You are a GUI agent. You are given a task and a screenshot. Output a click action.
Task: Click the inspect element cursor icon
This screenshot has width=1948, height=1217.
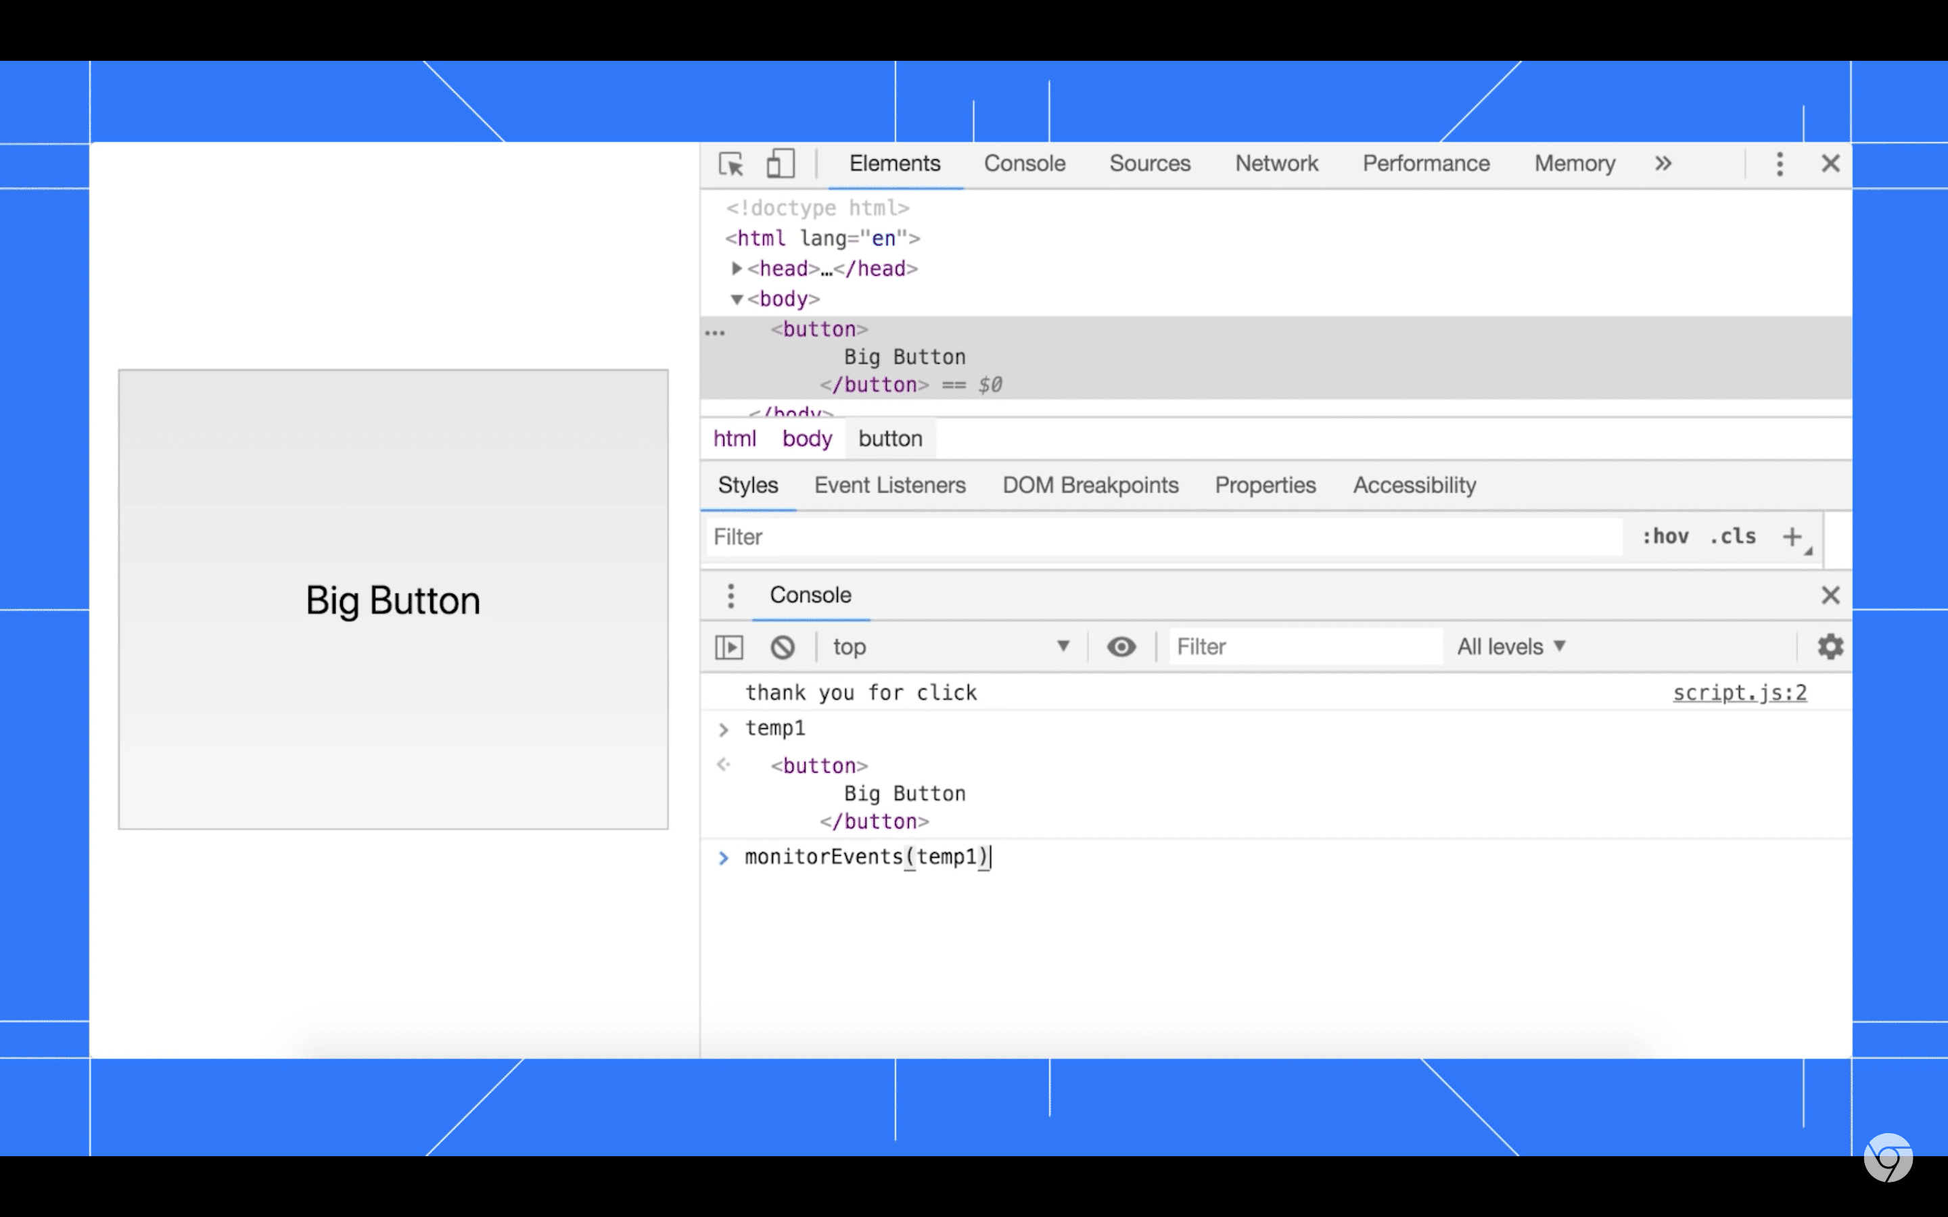(732, 164)
